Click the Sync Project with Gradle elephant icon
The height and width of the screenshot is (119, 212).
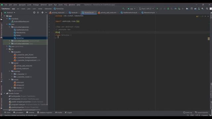click(x=195, y=9)
